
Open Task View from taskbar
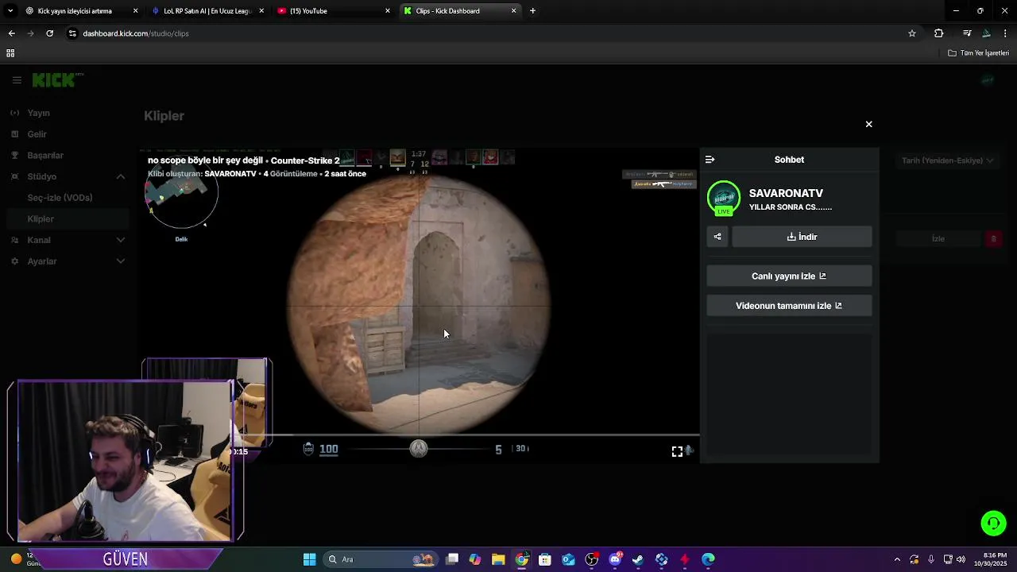click(452, 559)
